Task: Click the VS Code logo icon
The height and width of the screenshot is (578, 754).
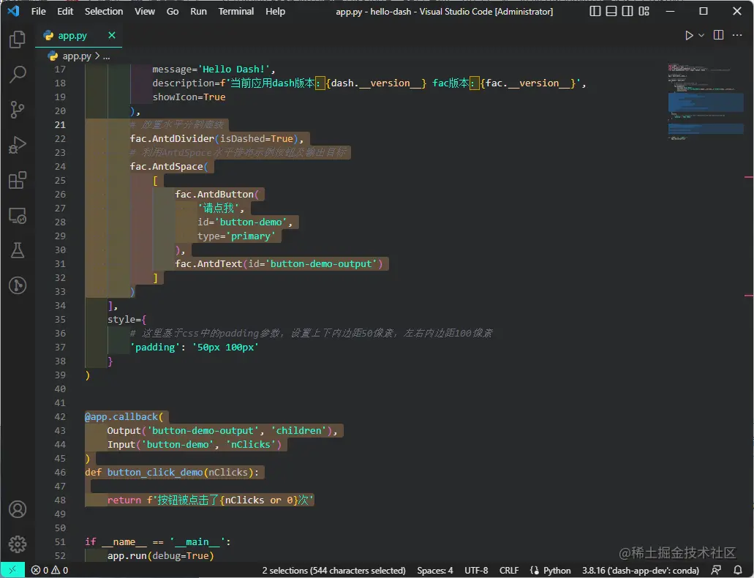Action: tap(13, 10)
